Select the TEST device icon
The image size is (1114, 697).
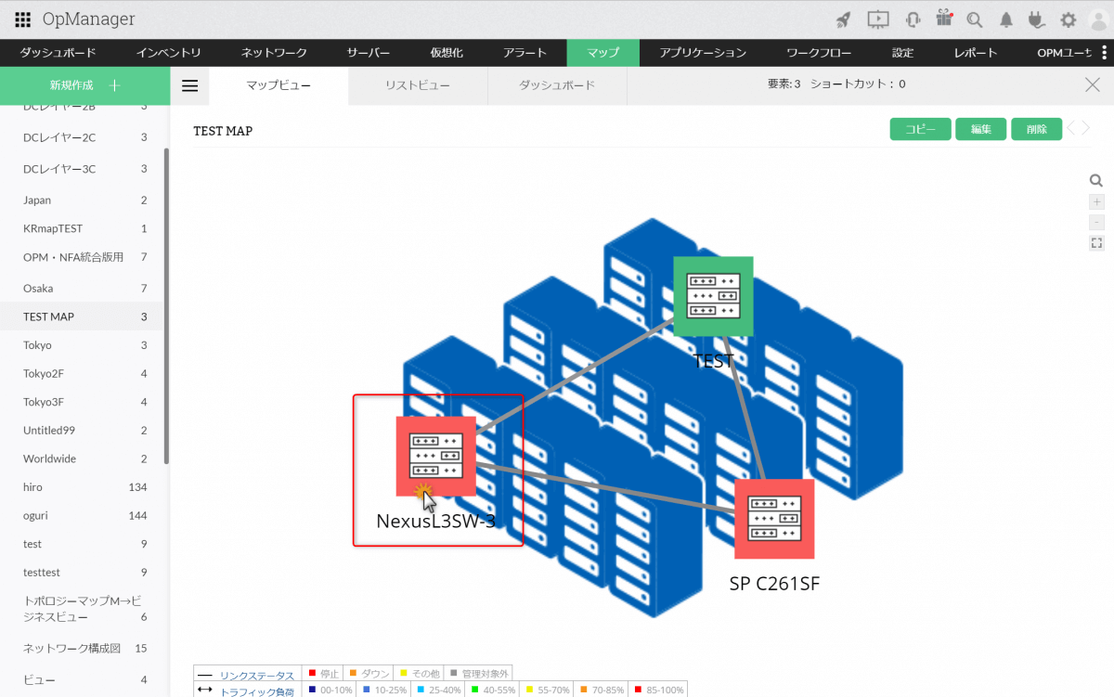click(x=713, y=296)
